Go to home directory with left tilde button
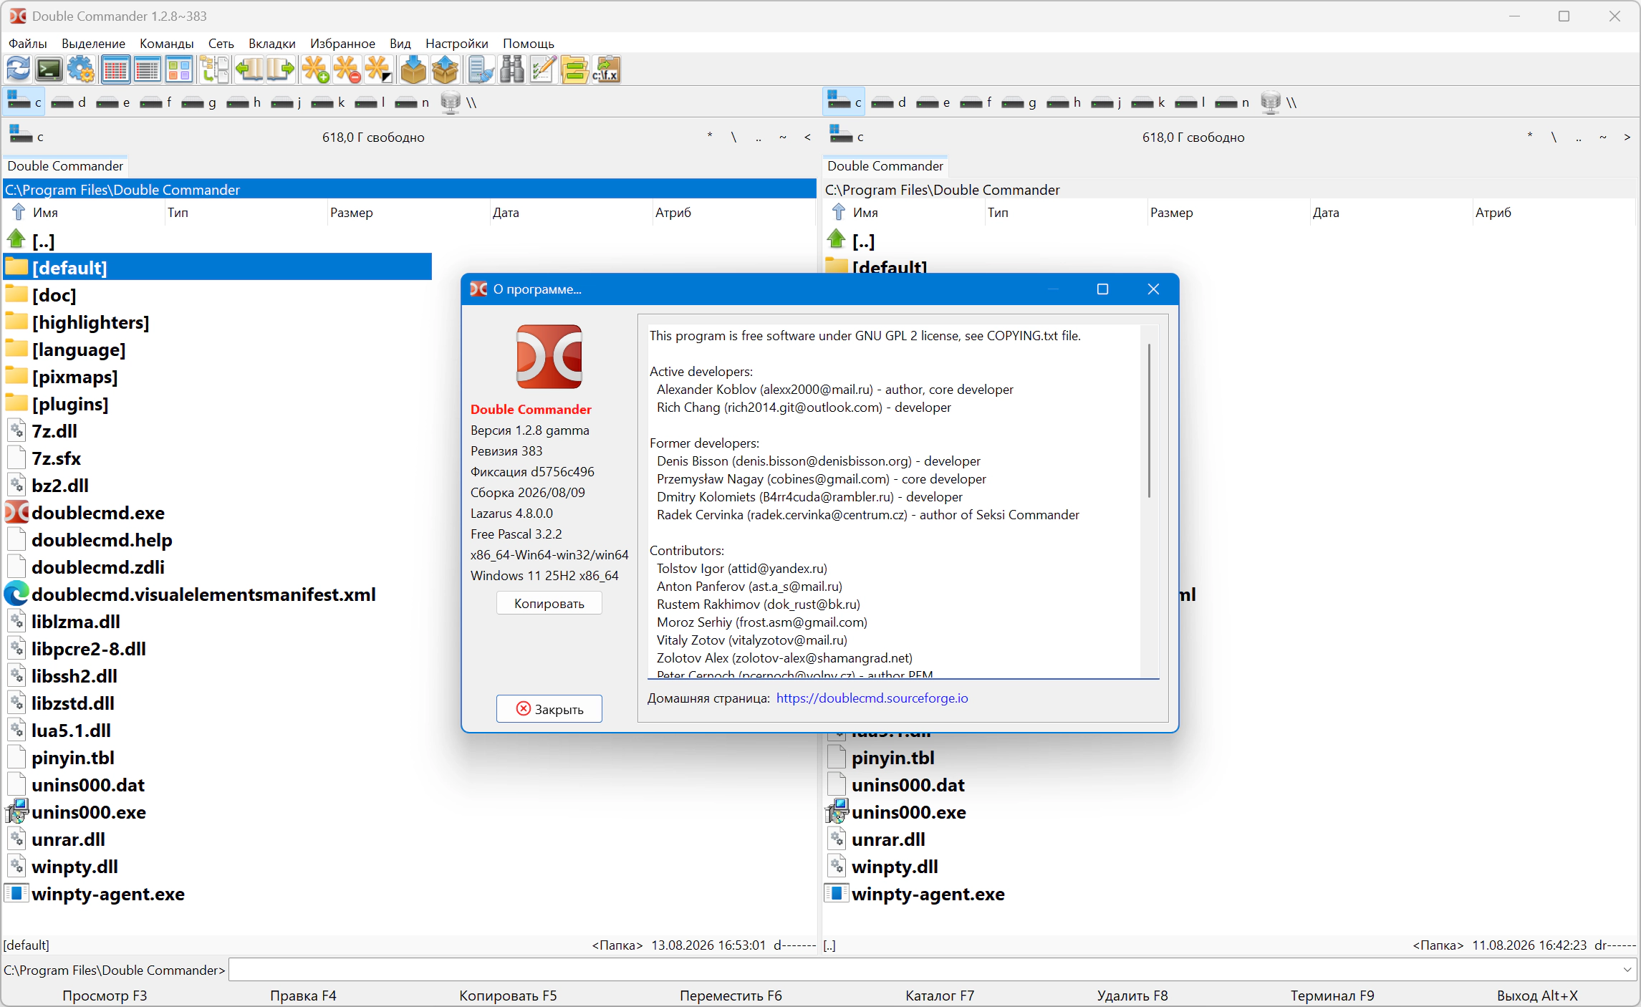 (x=783, y=136)
